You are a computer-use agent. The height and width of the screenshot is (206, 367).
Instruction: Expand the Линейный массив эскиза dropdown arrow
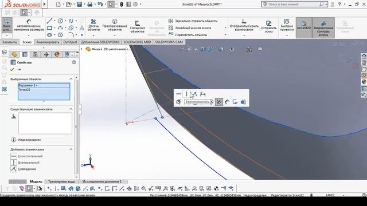click(225, 28)
